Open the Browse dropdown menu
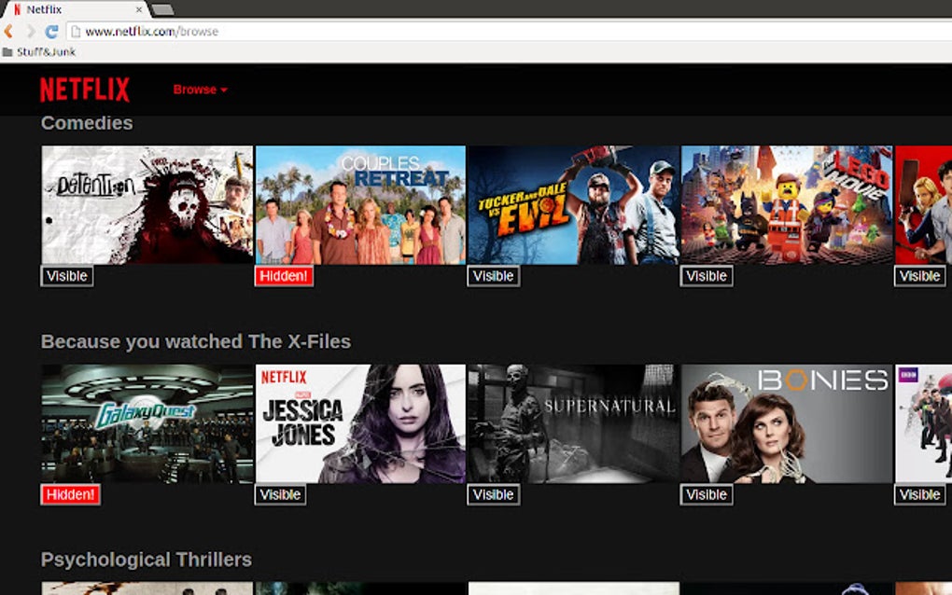 pos(200,90)
